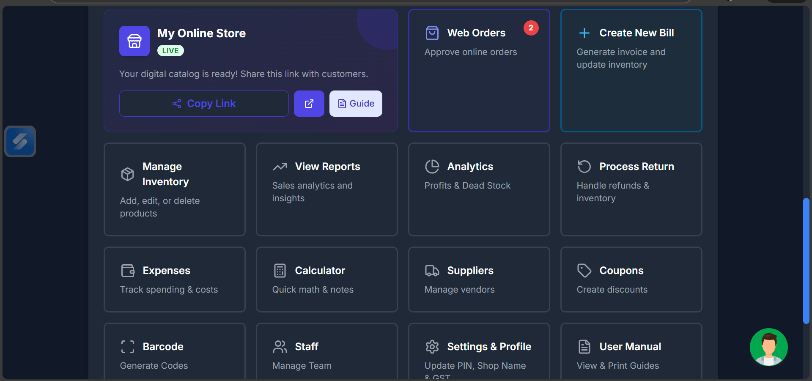Open Coupons tag icon
812x381 pixels.
point(584,271)
